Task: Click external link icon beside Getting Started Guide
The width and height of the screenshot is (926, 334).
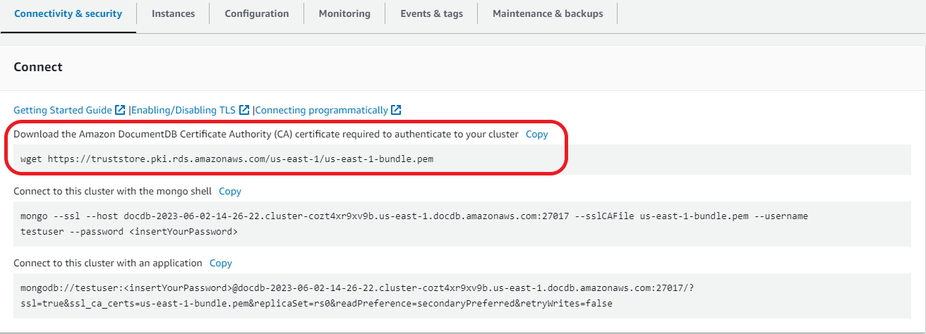Action: [x=121, y=110]
